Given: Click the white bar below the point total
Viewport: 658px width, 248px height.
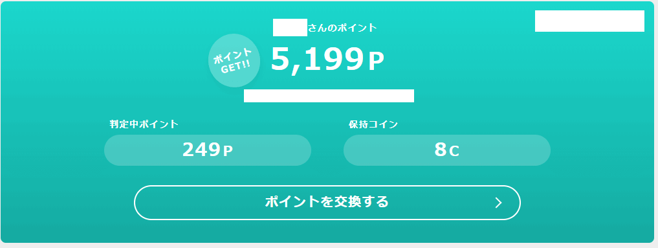Looking at the screenshot, I should tap(329, 96).
